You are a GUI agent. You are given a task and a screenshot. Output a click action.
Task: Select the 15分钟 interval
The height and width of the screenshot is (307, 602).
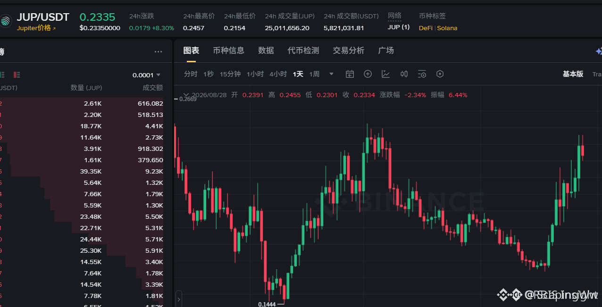tap(230, 74)
